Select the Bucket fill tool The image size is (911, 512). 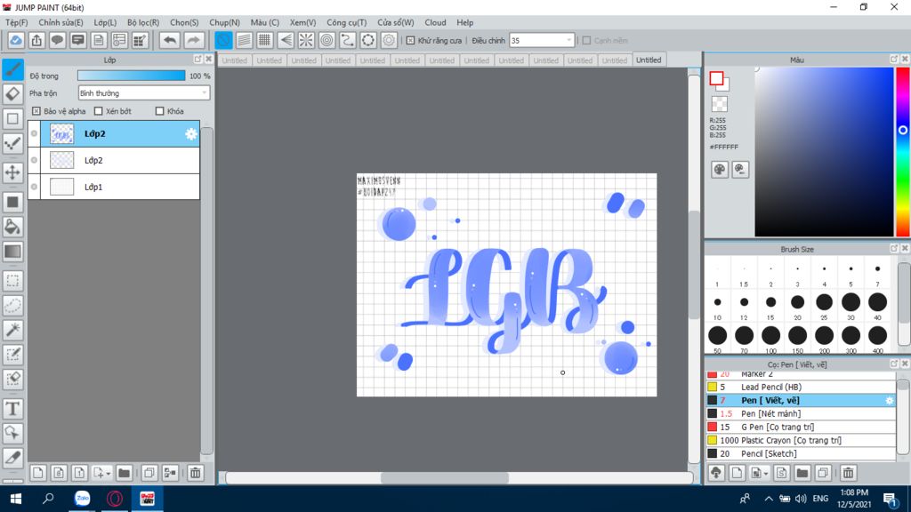(12, 227)
